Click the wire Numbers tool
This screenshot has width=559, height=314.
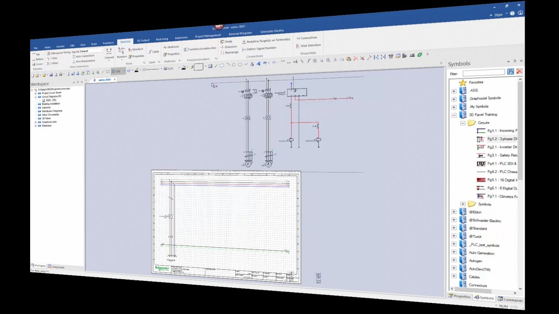[x=122, y=53]
